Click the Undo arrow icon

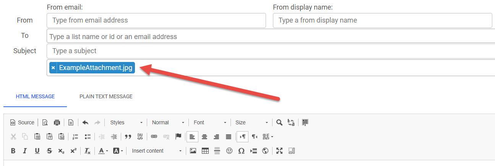(85, 122)
